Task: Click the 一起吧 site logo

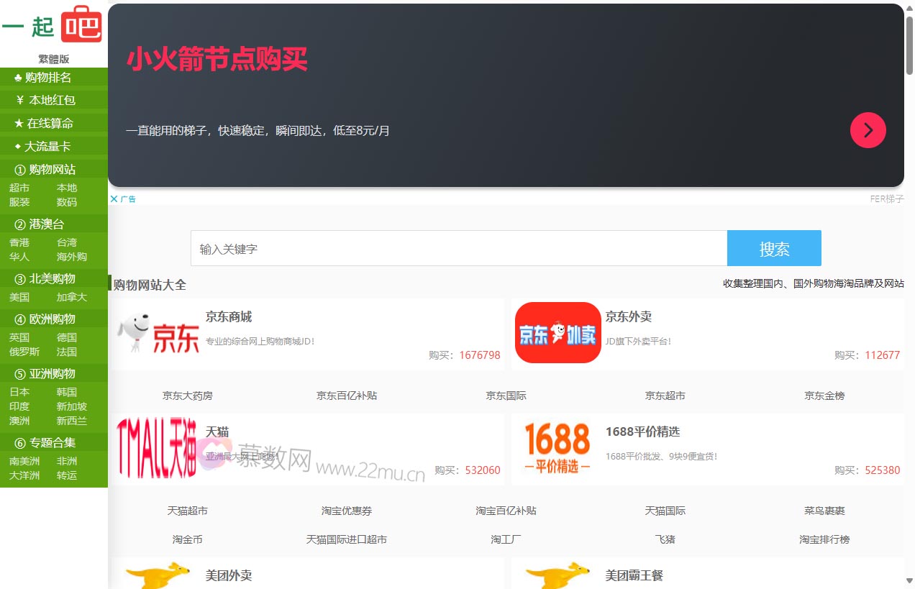Action: (x=53, y=26)
